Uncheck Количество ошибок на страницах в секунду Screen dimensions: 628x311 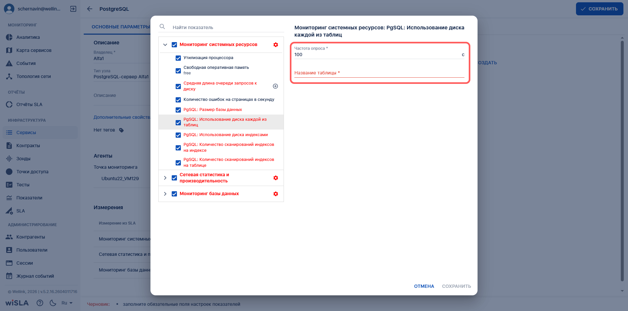pos(178,100)
